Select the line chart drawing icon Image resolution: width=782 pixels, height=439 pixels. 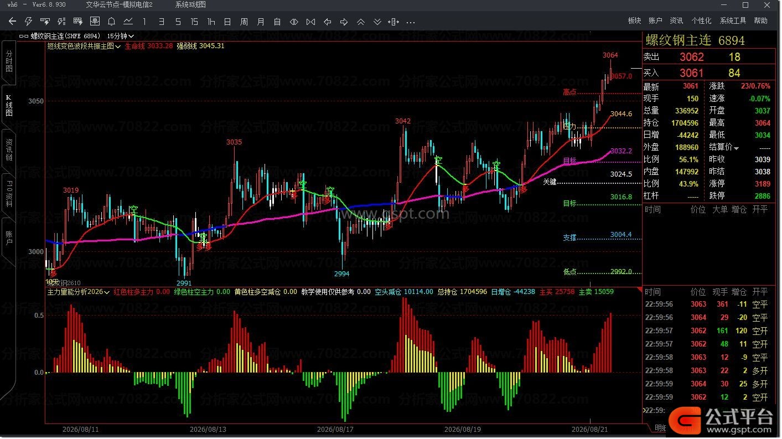pos(128,22)
